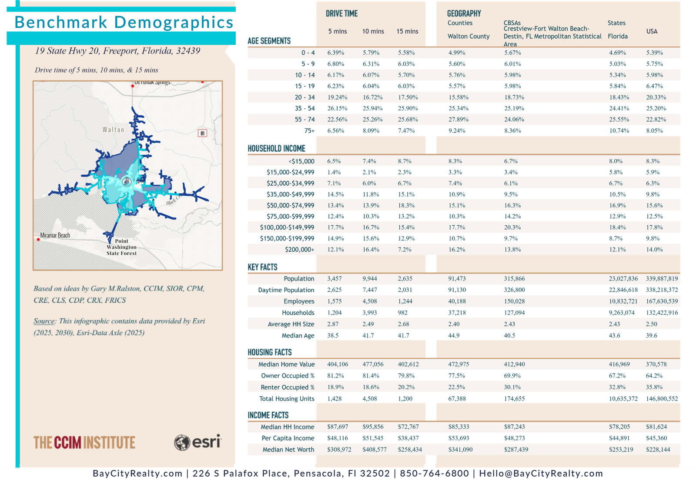Image resolution: width=696 pixels, height=484 pixels.
Task: Click the 477,056 median home value
Action: click(373, 364)
